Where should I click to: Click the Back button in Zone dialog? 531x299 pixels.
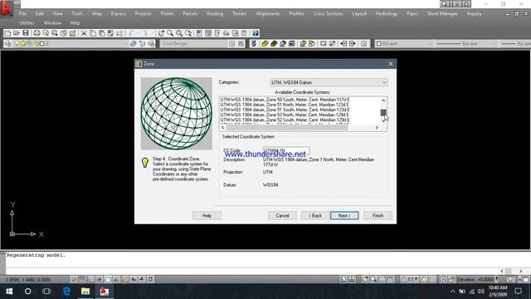point(315,216)
